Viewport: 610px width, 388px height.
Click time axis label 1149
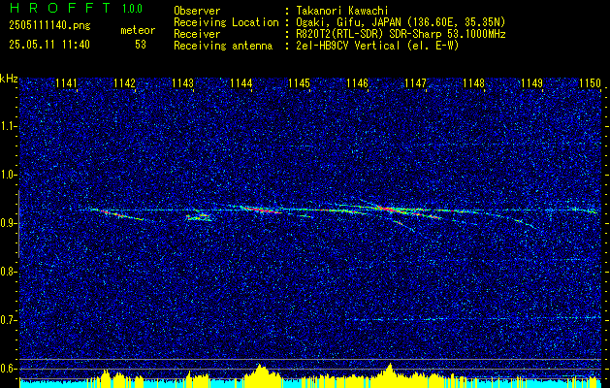point(531,83)
